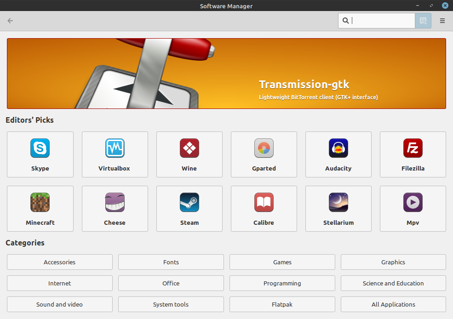Click inside the search field
Viewport: 453px width, 319px height.
[376, 21]
